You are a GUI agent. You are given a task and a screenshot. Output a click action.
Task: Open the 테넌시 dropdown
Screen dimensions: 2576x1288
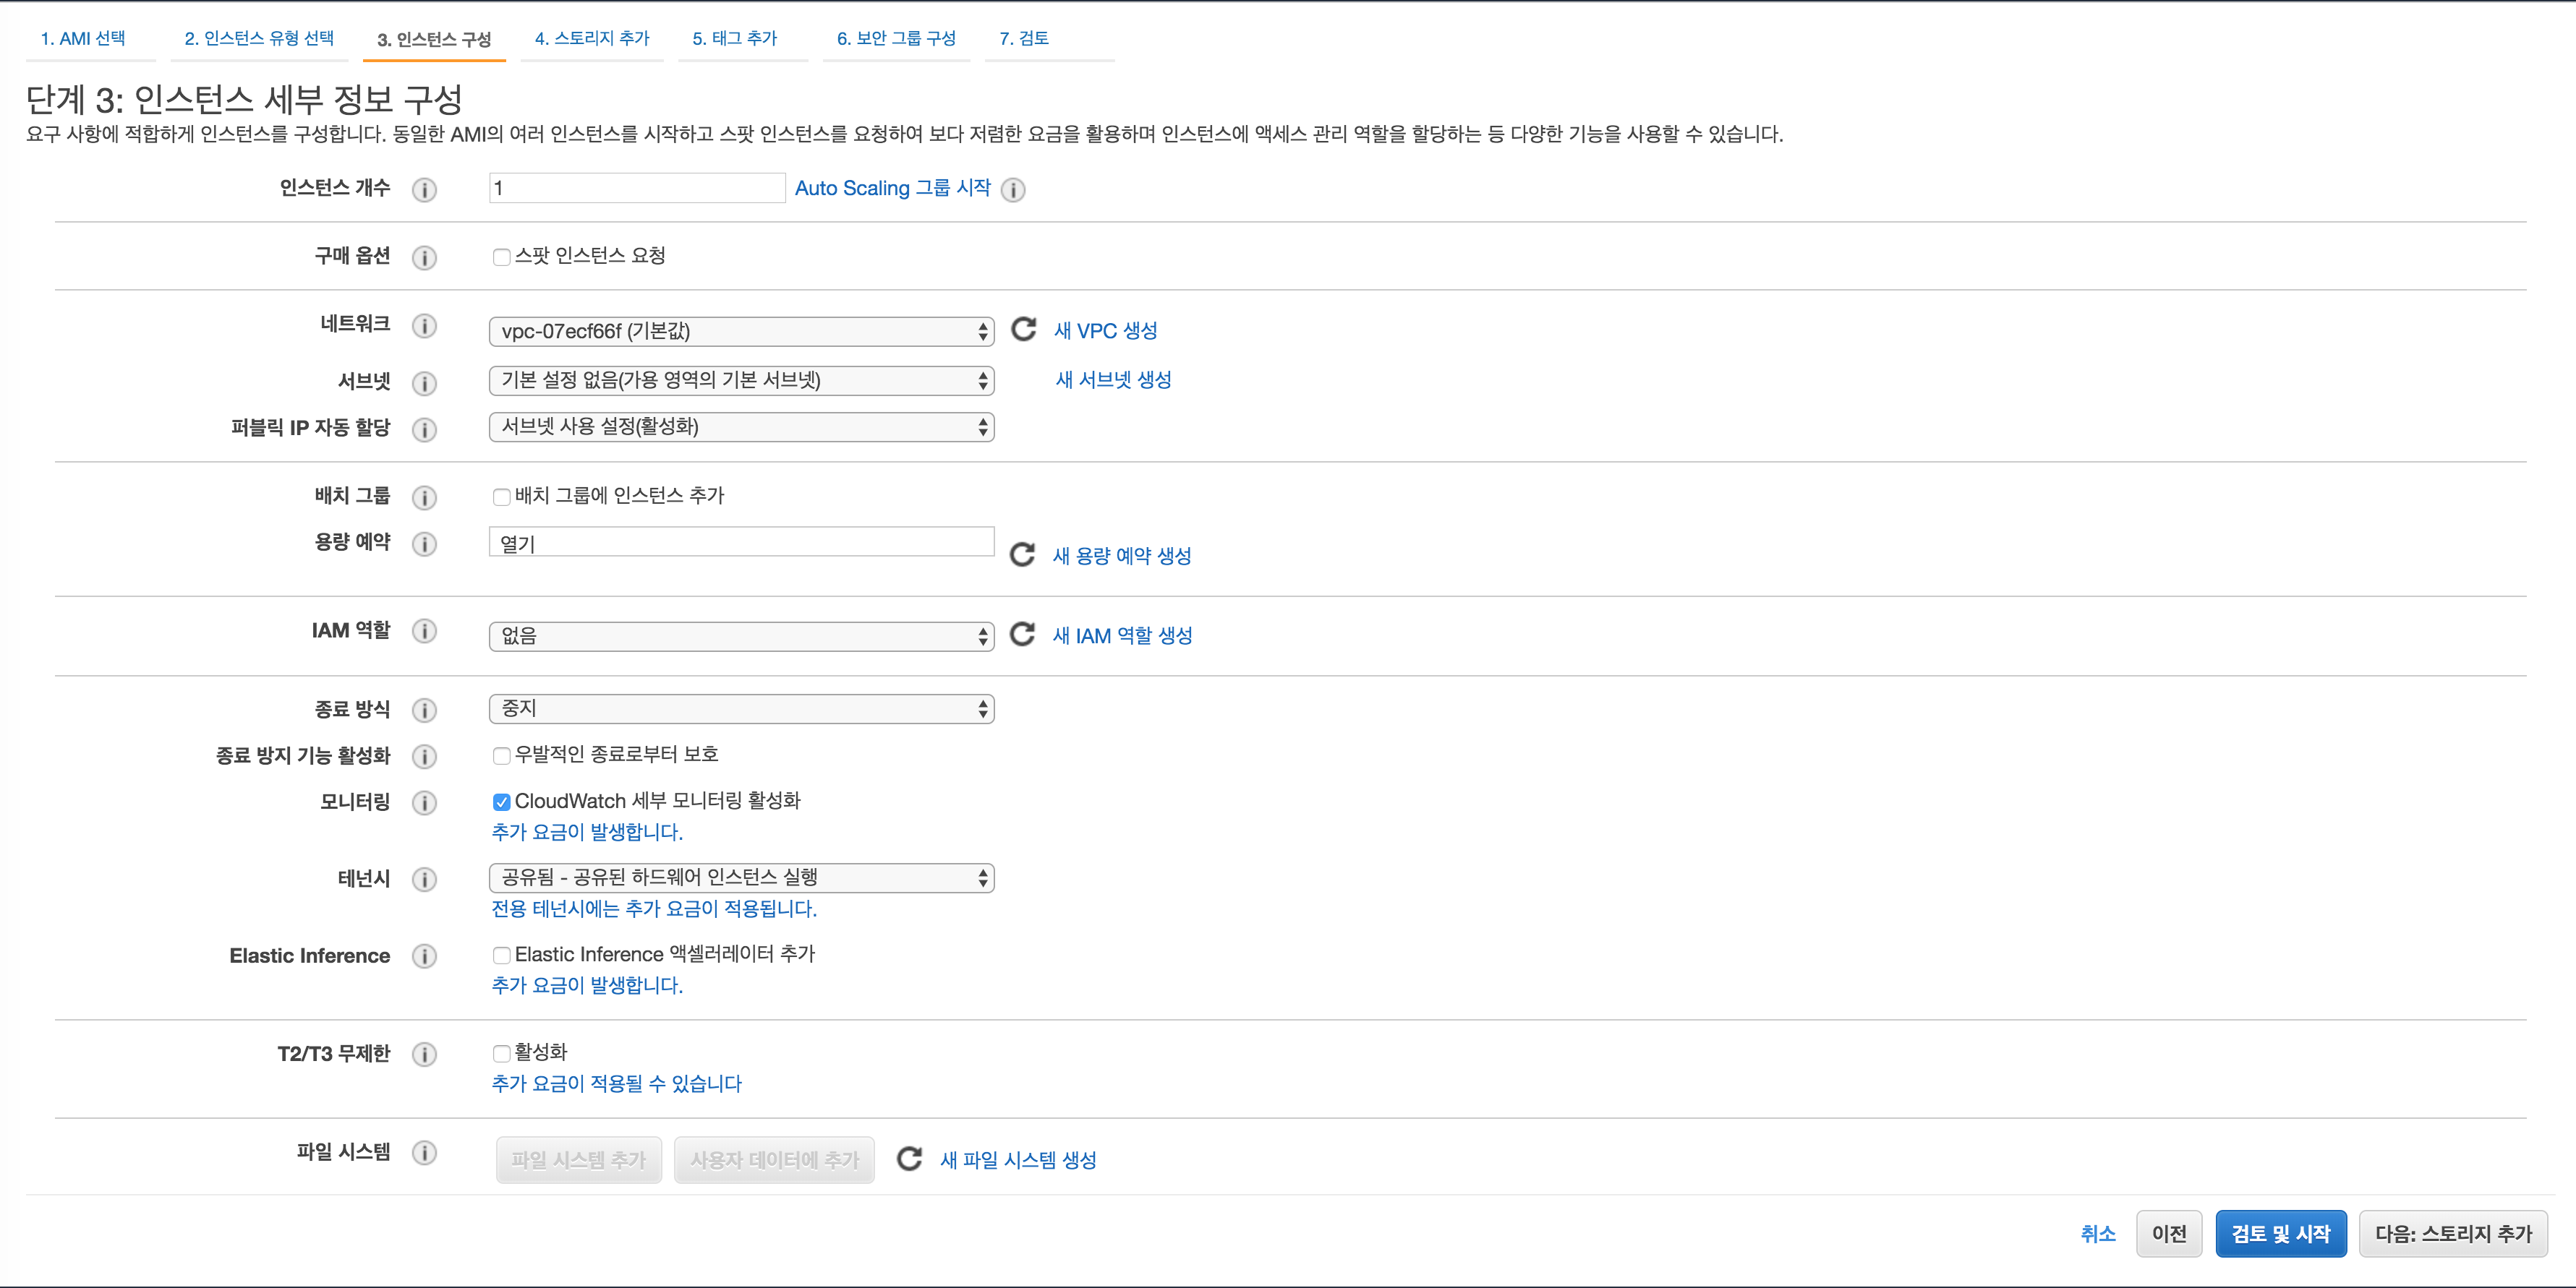[x=741, y=877]
